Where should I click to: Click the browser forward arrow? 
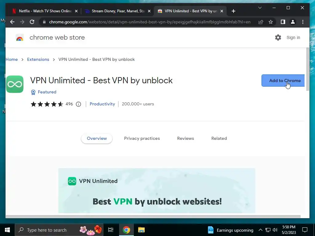point(22,22)
